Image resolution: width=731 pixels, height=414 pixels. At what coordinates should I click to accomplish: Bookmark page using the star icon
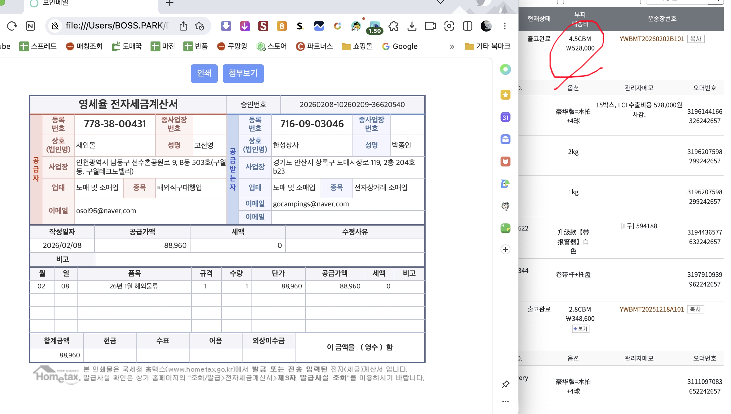200,26
